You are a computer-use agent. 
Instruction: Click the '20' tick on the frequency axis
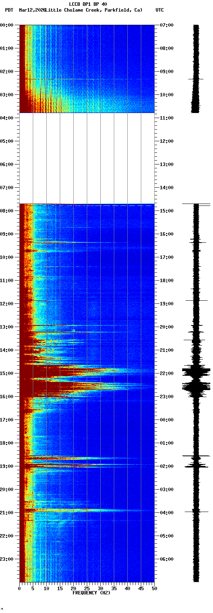coord(73,589)
